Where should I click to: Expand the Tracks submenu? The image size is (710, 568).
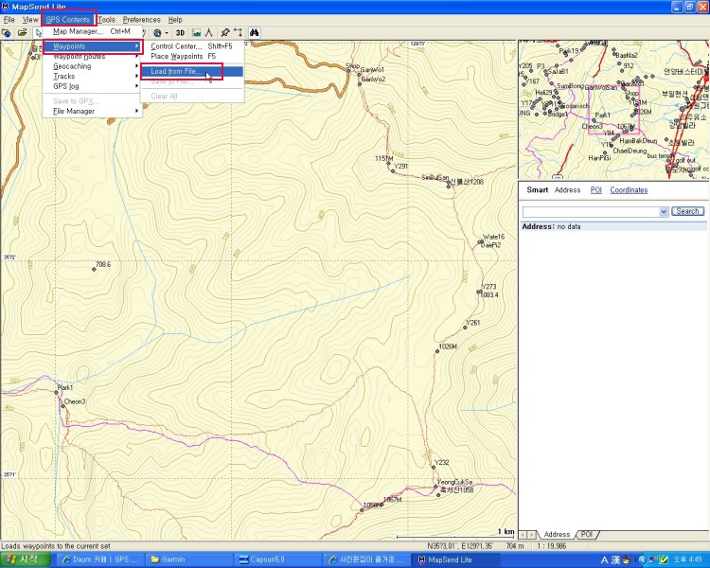92,76
